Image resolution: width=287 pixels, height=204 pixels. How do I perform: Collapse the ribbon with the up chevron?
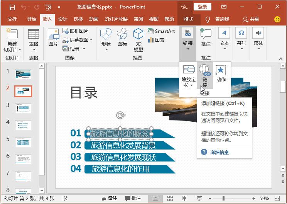(280, 59)
